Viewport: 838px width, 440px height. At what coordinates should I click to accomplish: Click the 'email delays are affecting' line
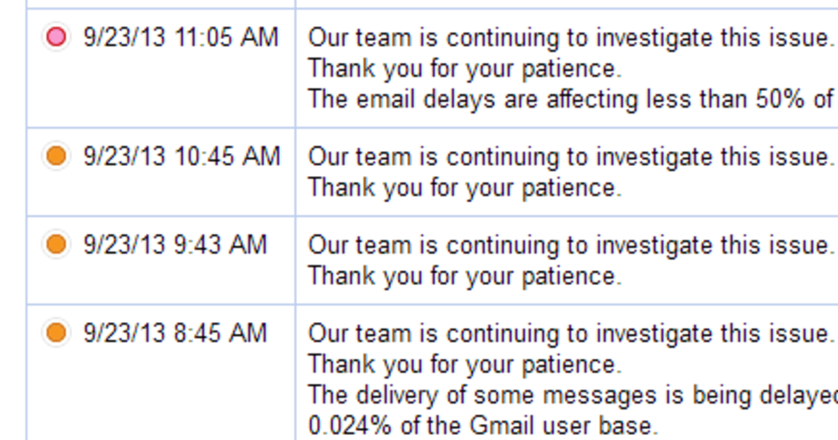[x=569, y=99]
